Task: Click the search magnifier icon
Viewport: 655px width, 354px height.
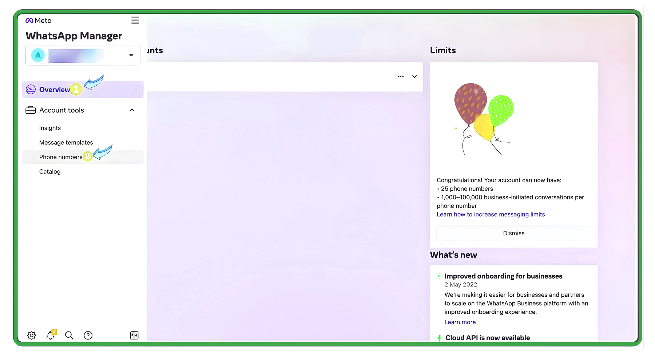Action: tap(69, 335)
